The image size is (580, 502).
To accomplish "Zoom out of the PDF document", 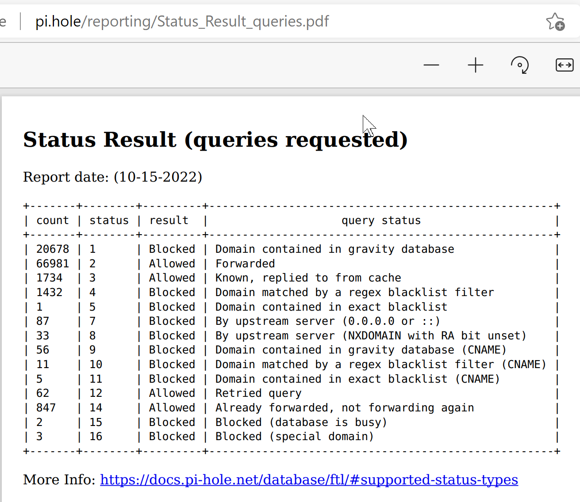I will pos(431,65).
